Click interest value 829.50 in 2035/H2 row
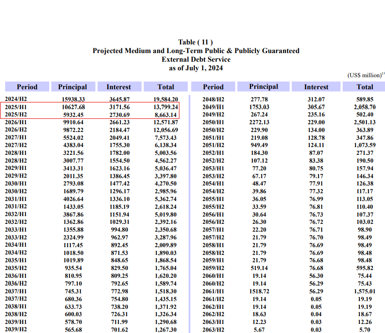 click(119, 268)
